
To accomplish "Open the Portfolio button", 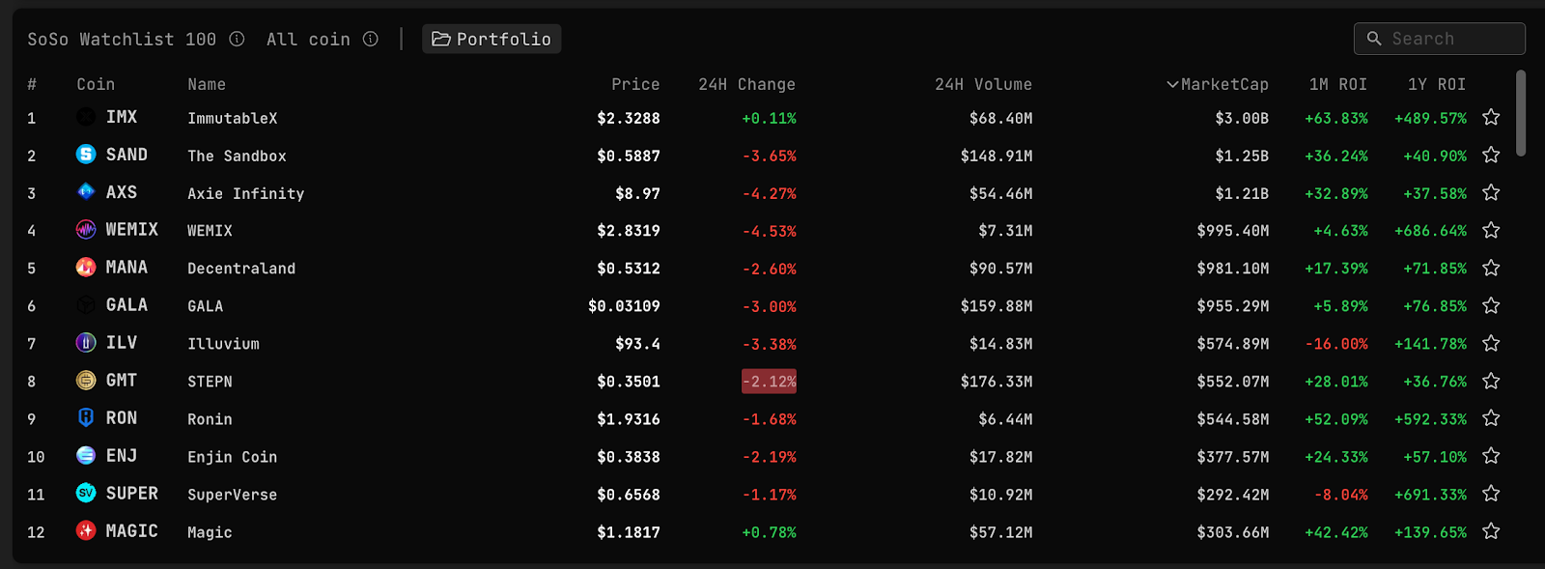I will point(492,40).
